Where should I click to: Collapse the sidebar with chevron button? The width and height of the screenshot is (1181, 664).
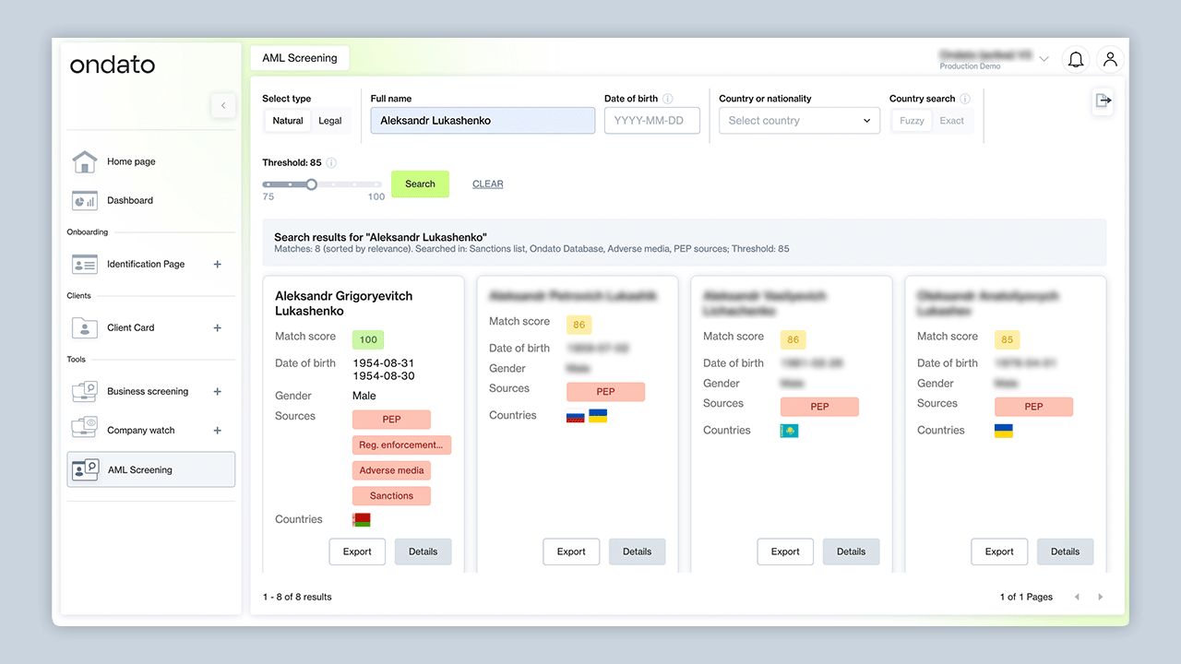pos(223,105)
